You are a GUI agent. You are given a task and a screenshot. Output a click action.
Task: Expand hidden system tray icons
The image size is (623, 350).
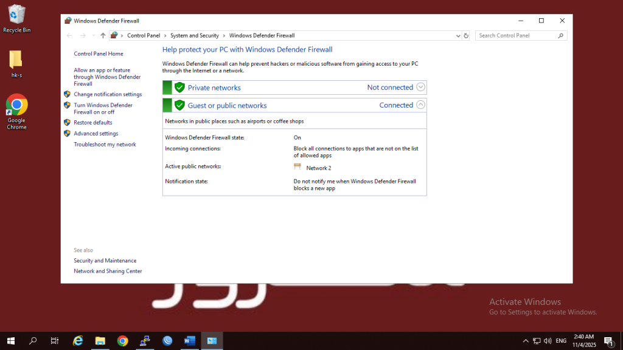(x=526, y=341)
